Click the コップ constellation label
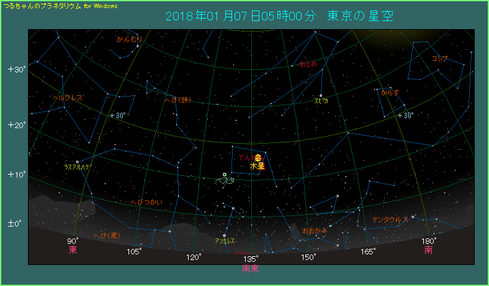This screenshot has height=286, width=489. point(439,59)
